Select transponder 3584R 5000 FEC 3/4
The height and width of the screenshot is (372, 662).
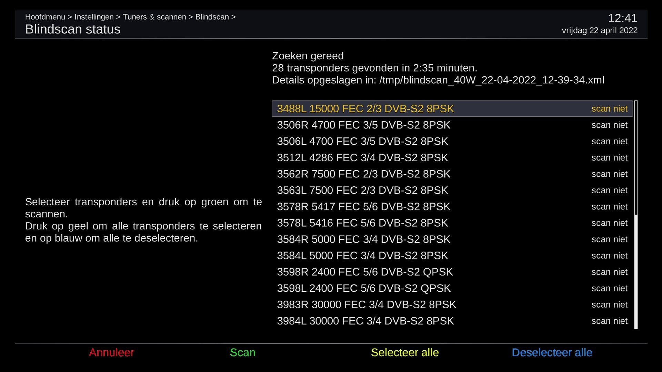pos(363,239)
